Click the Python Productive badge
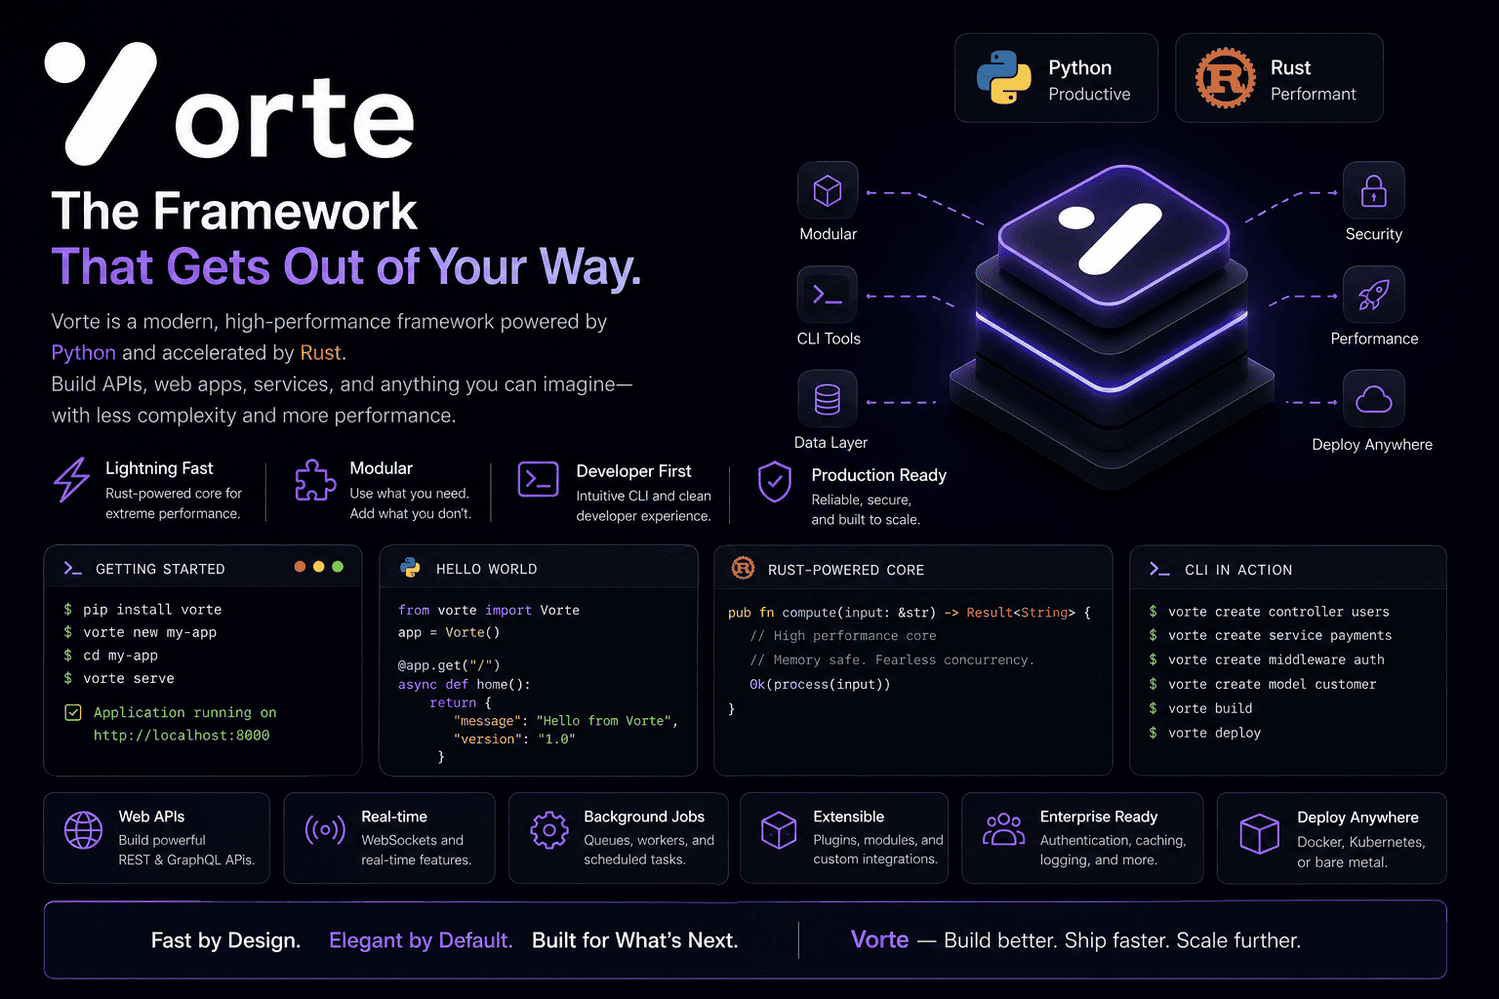The width and height of the screenshot is (1499, 999). click(1056, 78)
